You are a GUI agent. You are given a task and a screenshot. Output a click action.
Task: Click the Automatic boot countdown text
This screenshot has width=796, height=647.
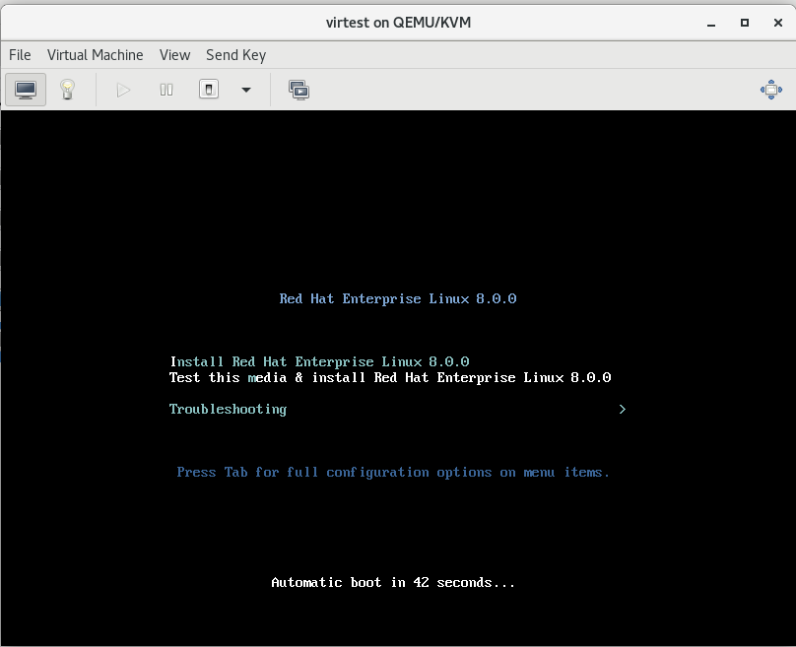pyautogui.click(x=393, y=583)
